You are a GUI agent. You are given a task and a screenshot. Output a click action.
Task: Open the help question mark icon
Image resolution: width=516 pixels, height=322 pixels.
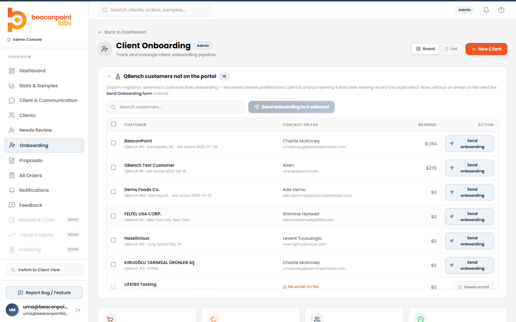[501, 10]
